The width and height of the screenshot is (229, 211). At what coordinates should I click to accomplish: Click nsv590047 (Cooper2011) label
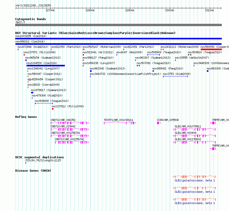[45, 74]
